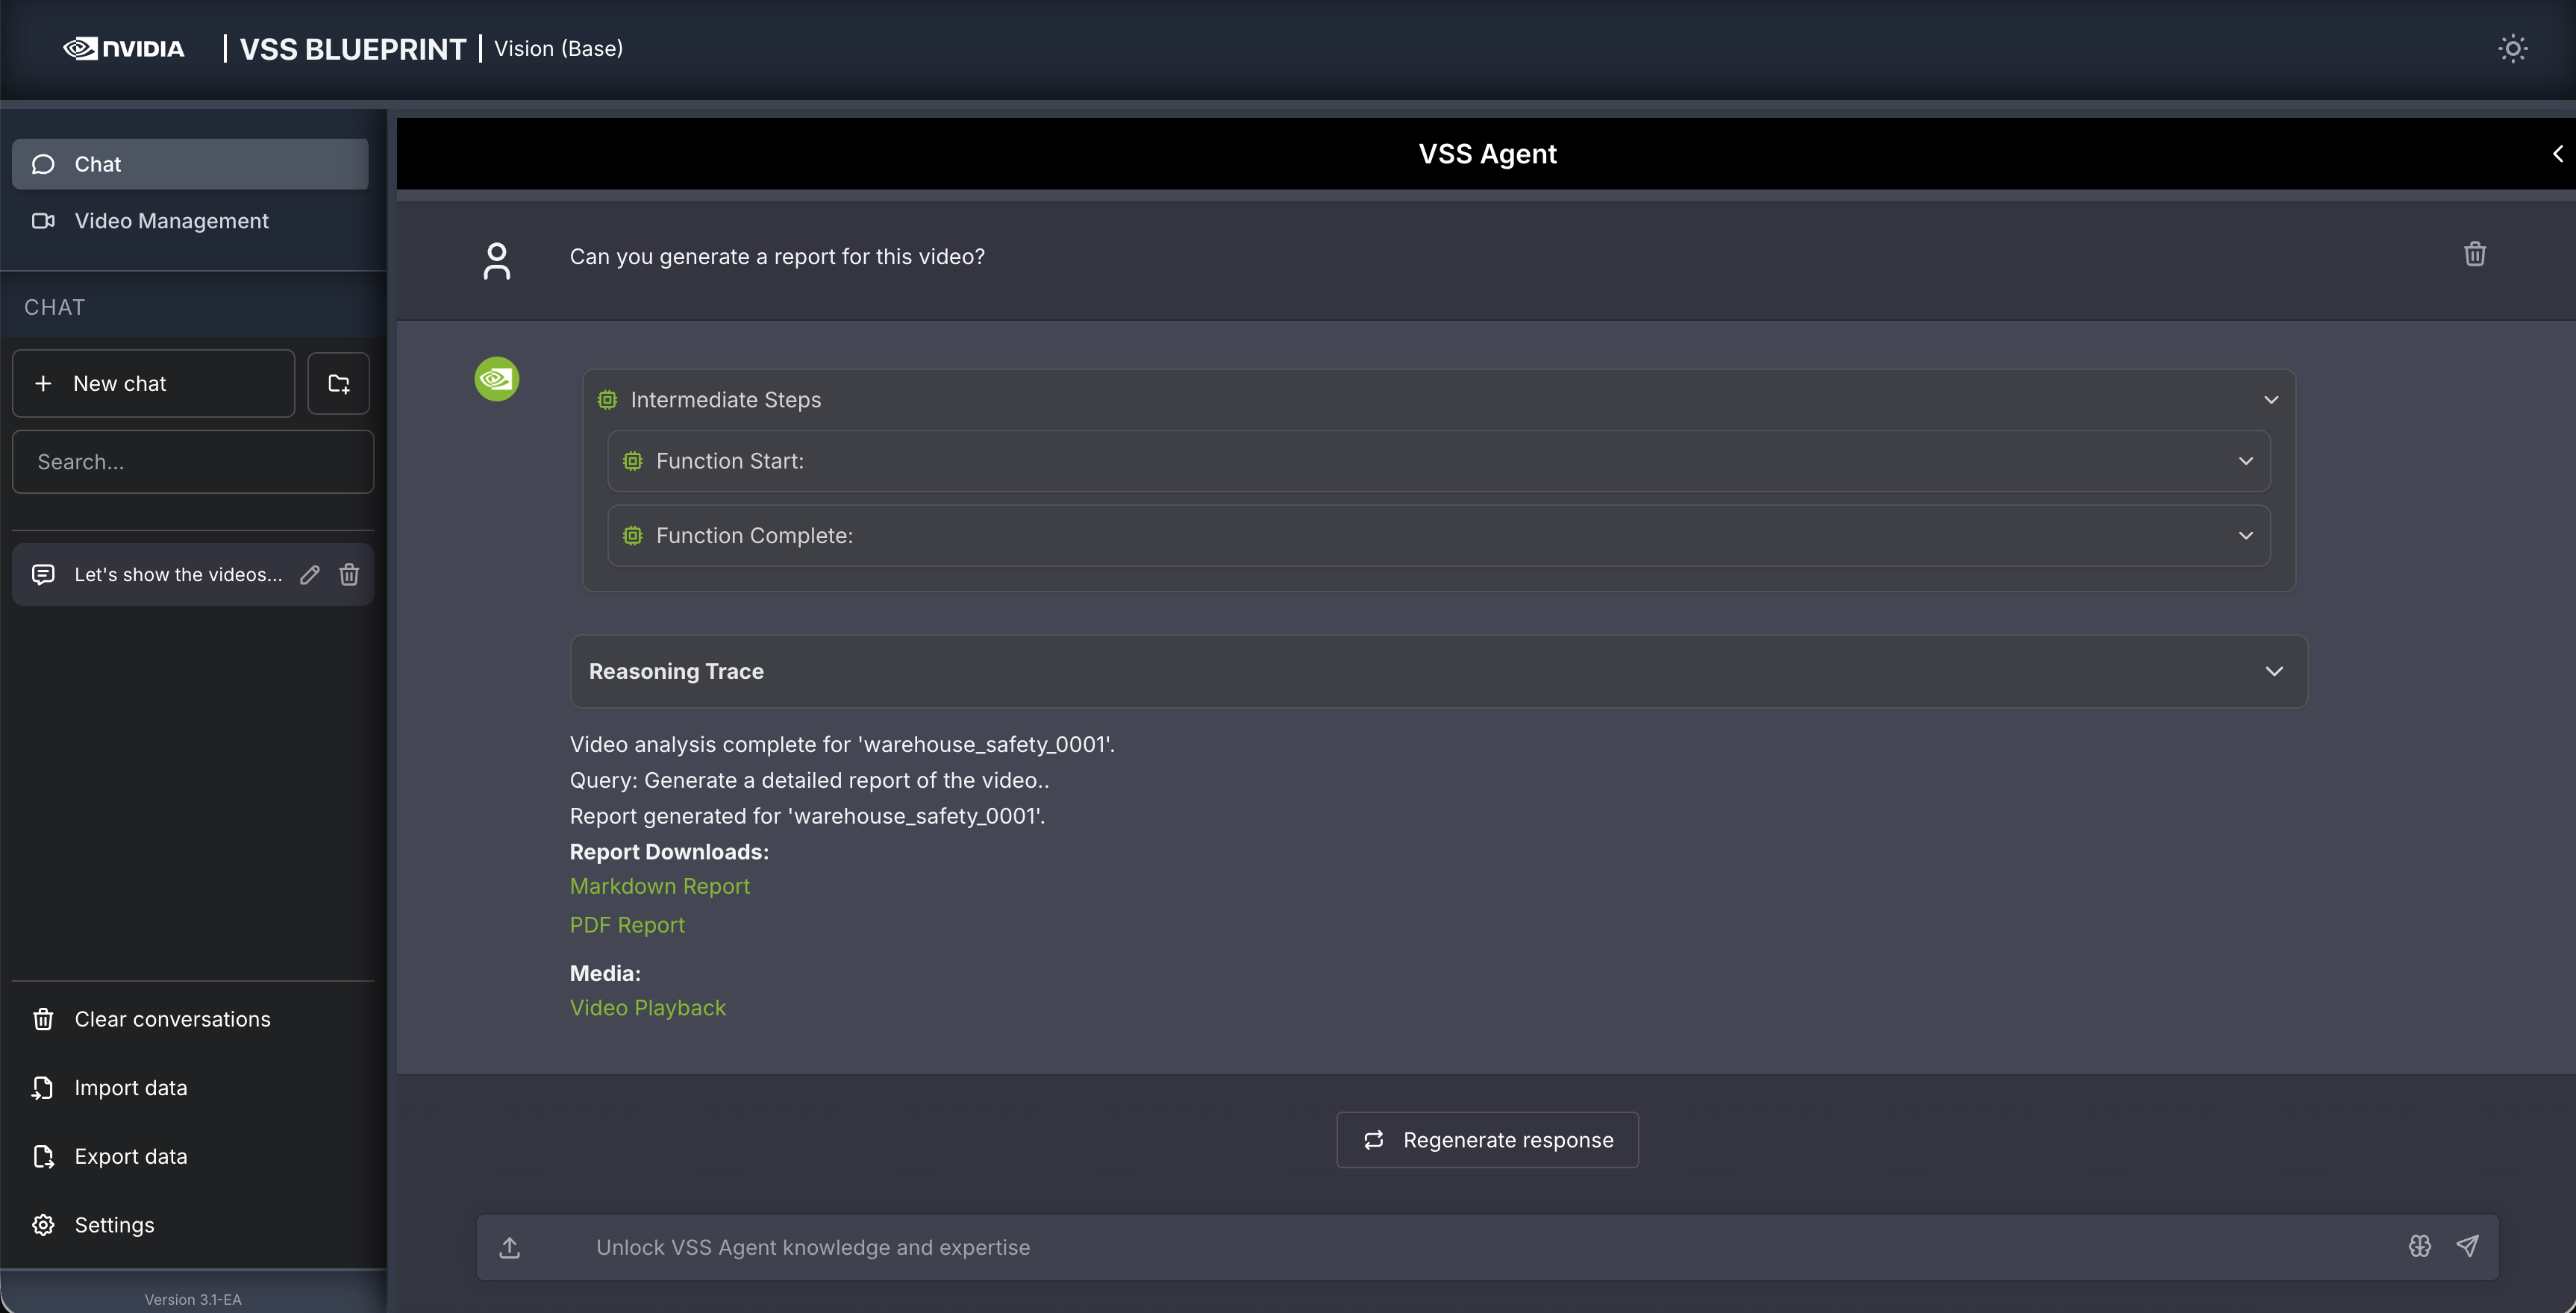The width and height of the screenshot is (2576, 1313).
Task: Delete the 'Let's show the videos' conversation
Action: 349,574
